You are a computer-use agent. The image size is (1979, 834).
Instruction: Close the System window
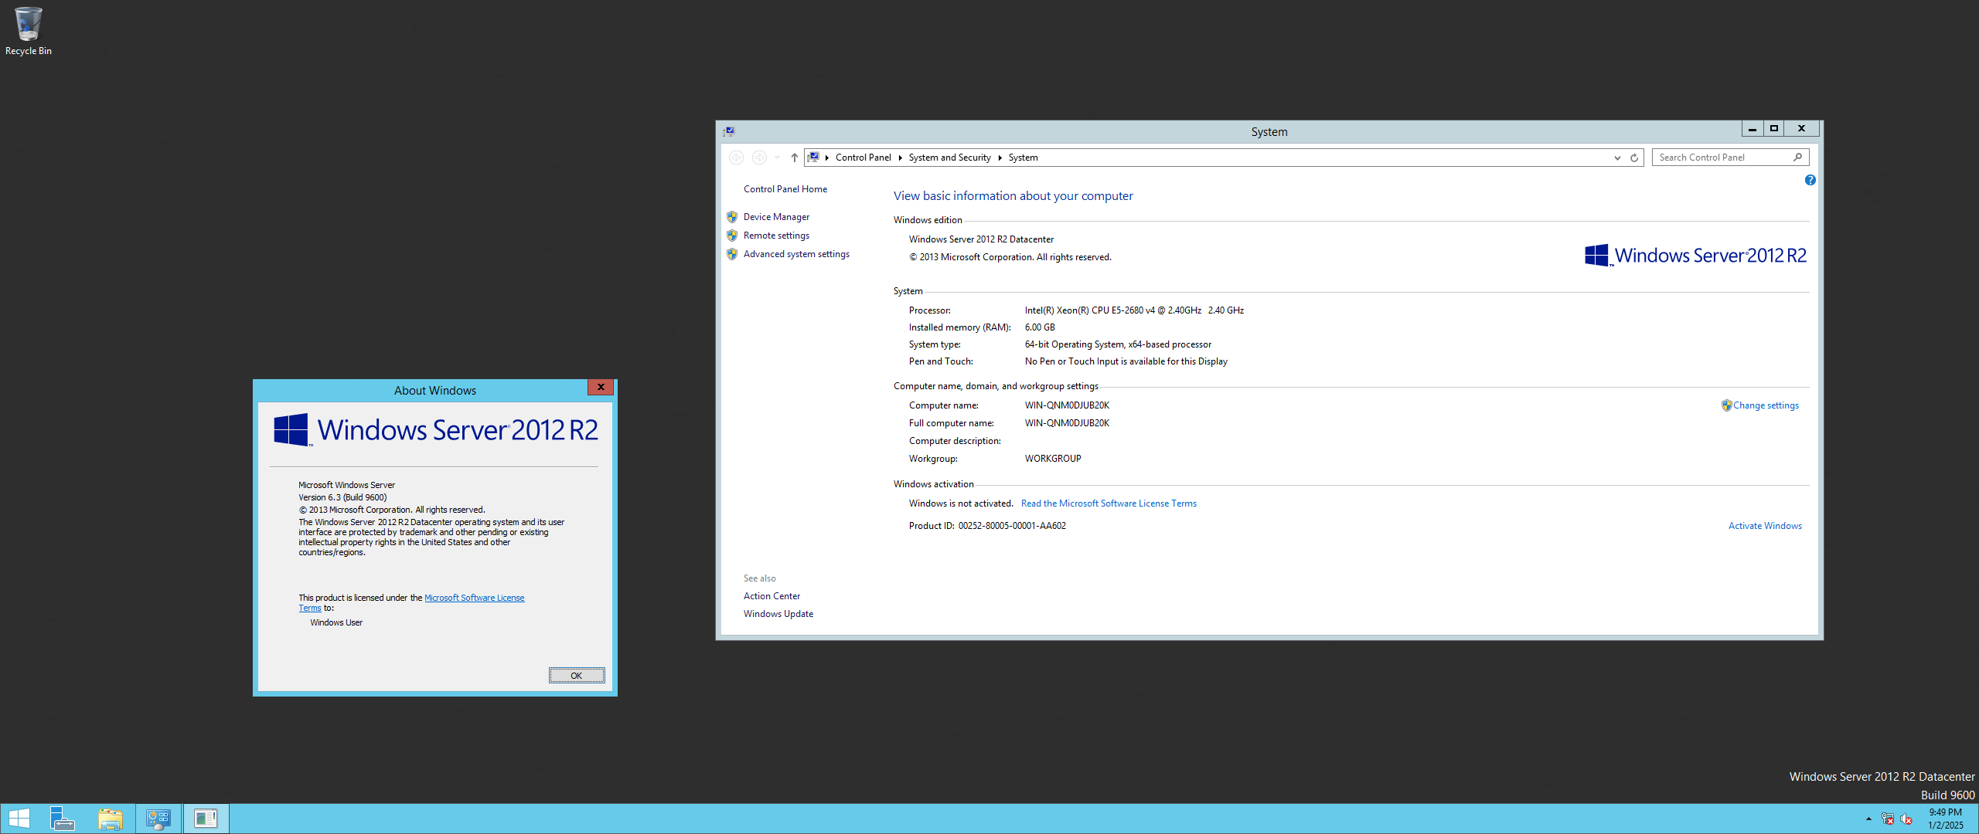click(x=1801, y=128)
